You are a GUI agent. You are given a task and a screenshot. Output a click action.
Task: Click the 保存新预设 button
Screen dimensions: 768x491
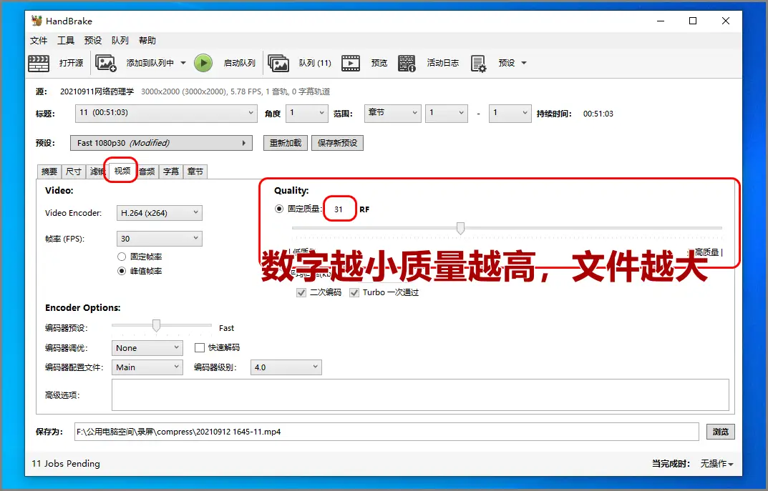coord(337,143)
